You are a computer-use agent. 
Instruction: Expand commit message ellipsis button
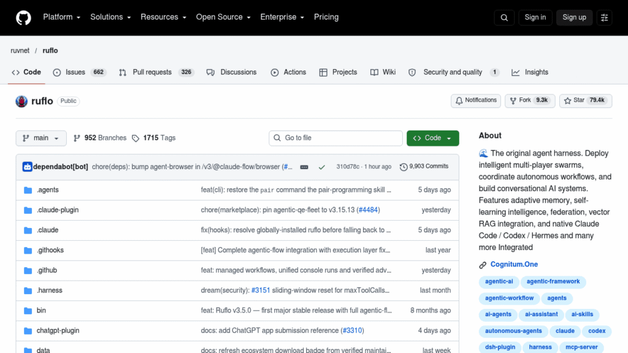pos(304,167)
